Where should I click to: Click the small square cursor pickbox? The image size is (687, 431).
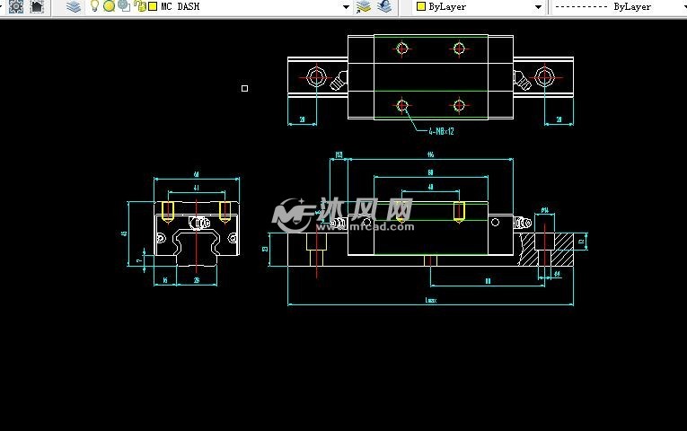(244, 88)
